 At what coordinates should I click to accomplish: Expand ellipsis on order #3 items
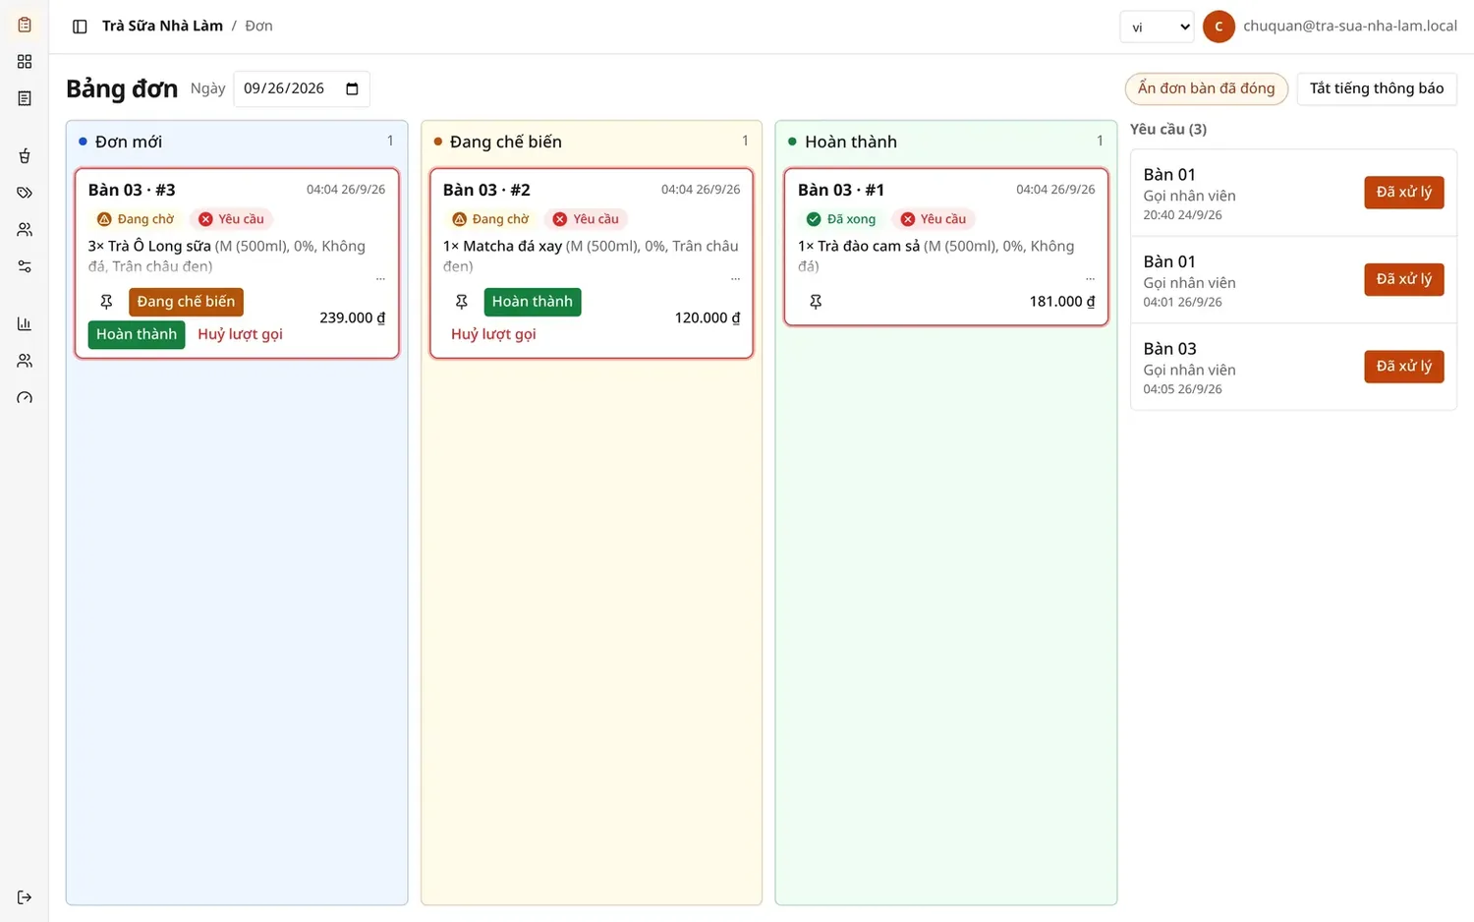point(380,279)
